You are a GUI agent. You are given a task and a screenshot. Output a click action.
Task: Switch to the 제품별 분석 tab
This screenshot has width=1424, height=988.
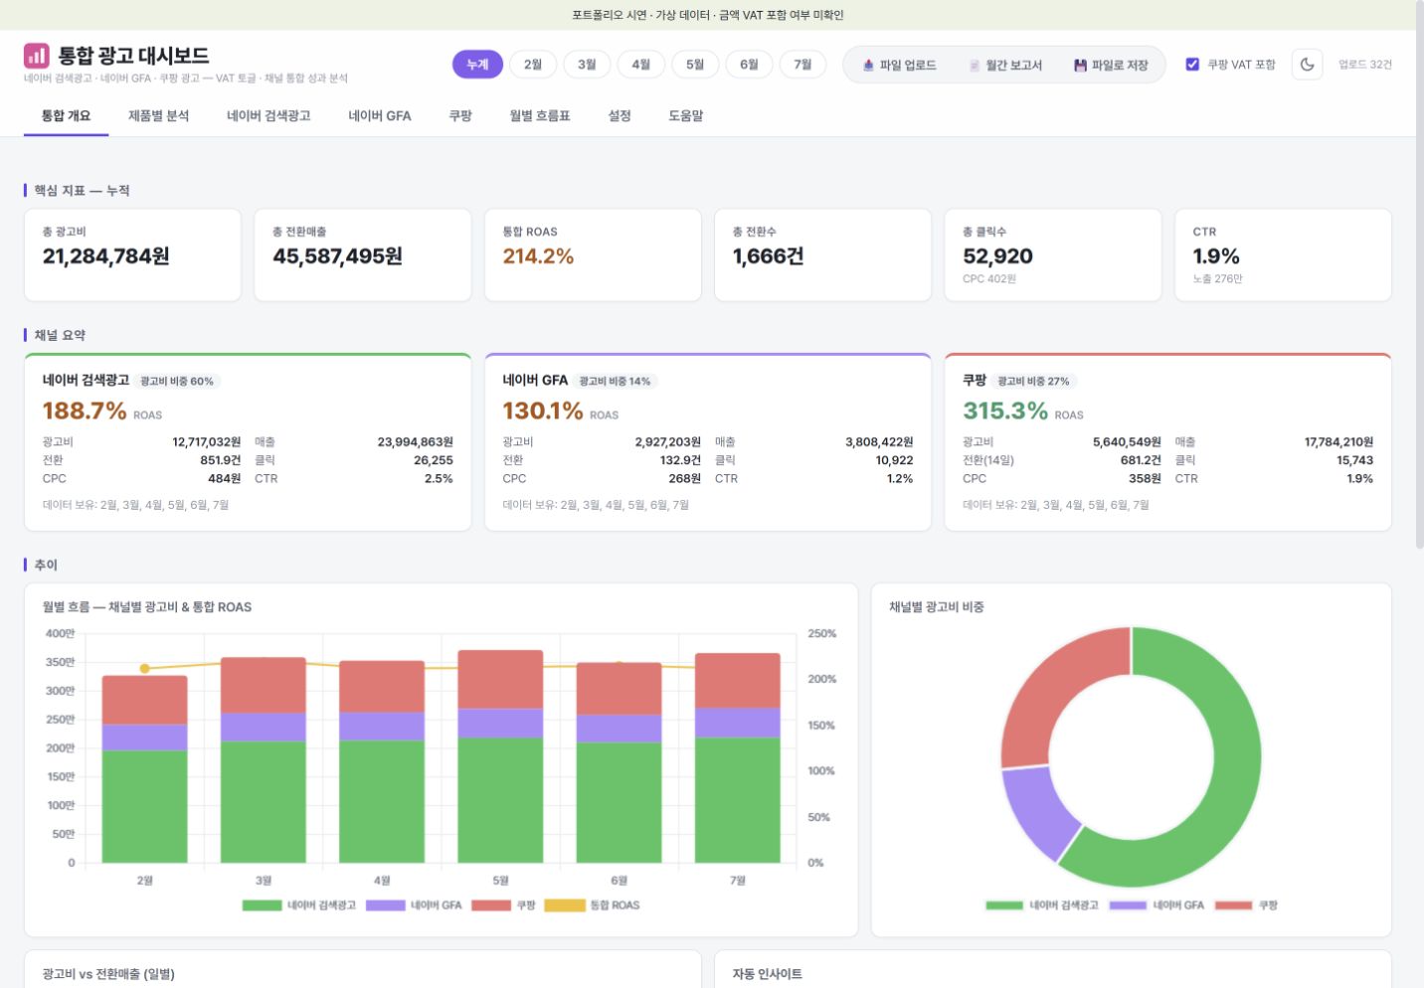coord(158,116)
